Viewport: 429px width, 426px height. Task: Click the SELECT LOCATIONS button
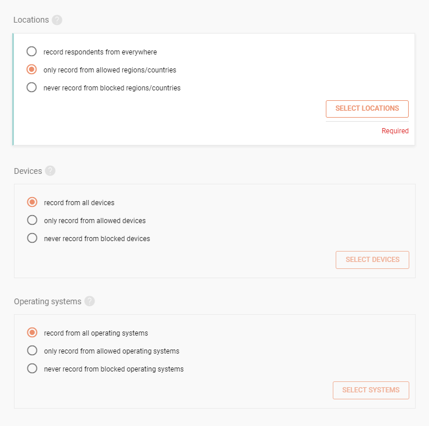(367, 109)
